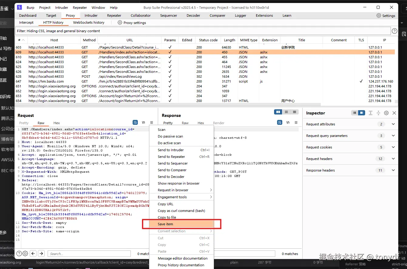Select Send to Intruder
The width and height of the screenshot is (407, 269).
pyautogui.click(x=181, y=150)
